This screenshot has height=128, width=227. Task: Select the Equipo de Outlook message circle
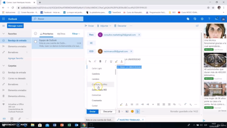(x=35, y=42)
